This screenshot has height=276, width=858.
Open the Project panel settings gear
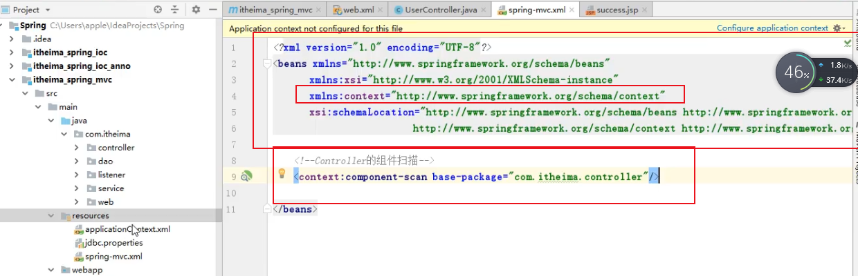point(196,10)
